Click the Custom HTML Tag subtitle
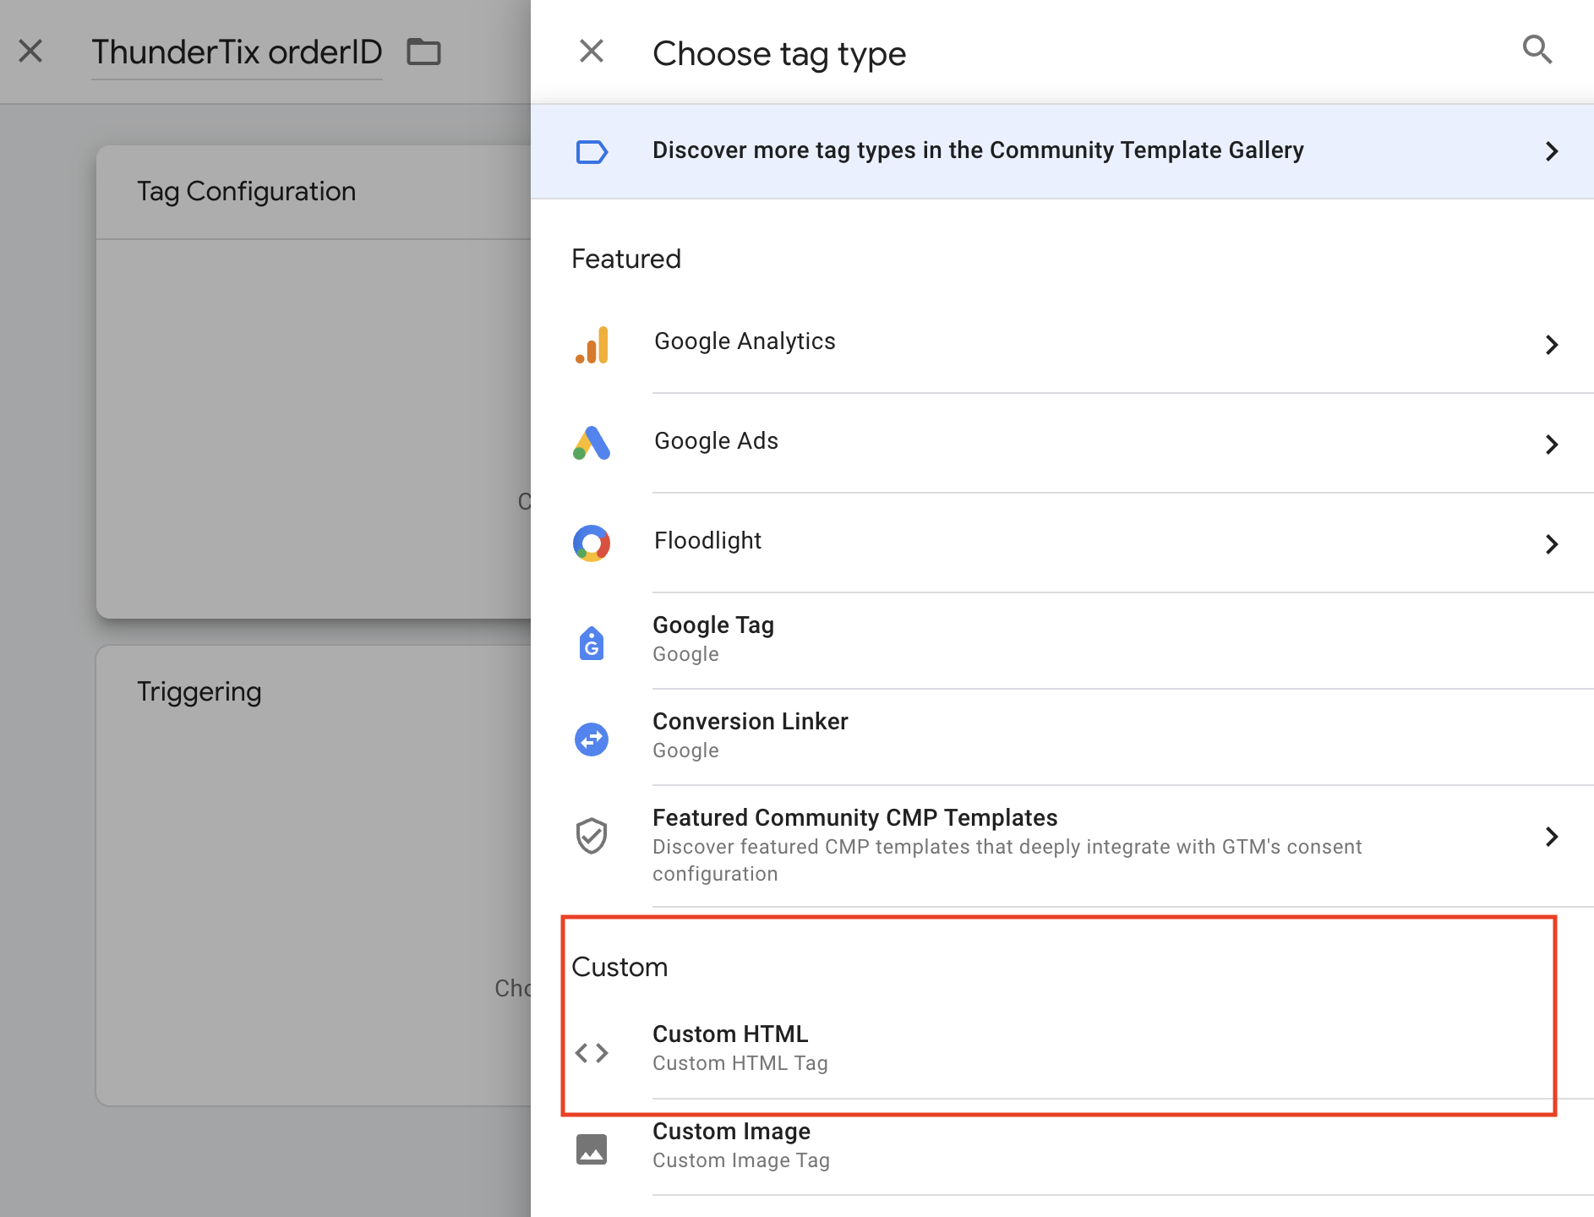 click(x=740, y=1063)
